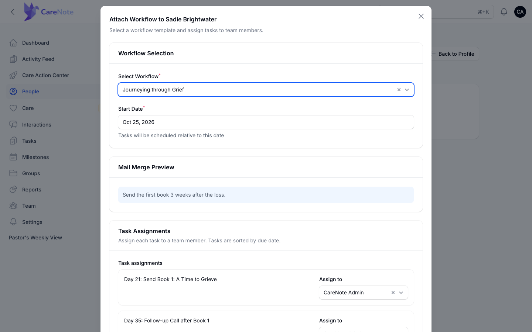Click the Care heart icon
This screenshot has height=332, width=532.
[13, 108]
